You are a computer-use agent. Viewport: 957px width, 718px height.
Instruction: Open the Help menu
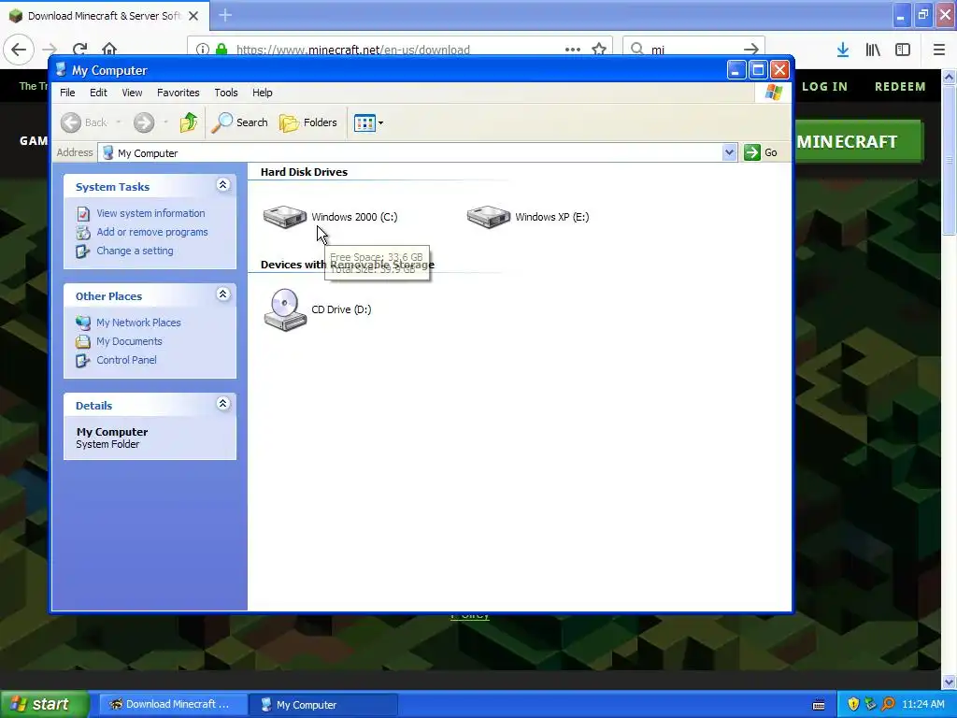263,93
